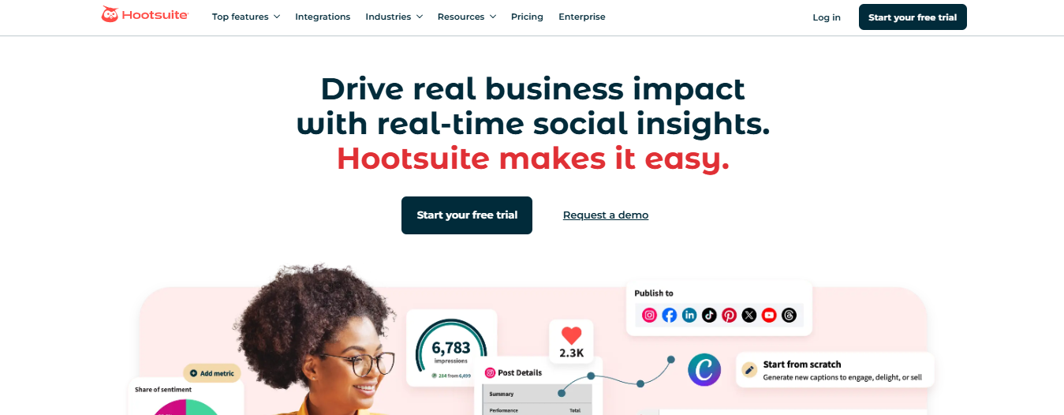Open the Industries dropdown menu

[394, 17]
